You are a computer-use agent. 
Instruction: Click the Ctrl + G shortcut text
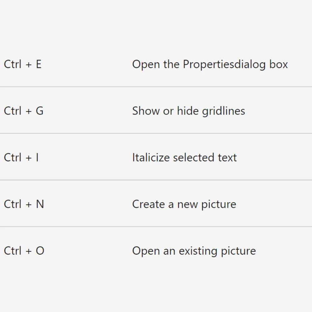(23, 111)
